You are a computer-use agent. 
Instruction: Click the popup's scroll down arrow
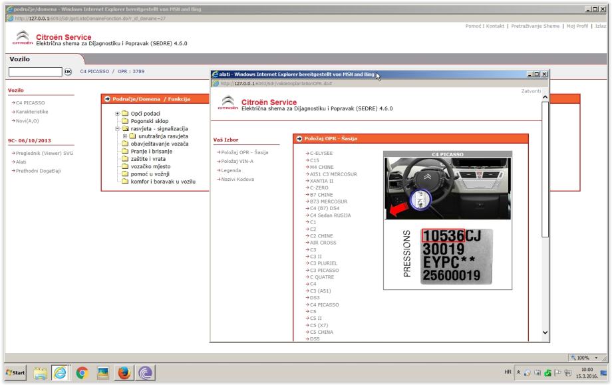pyautogui.click(x=547, y=332)
